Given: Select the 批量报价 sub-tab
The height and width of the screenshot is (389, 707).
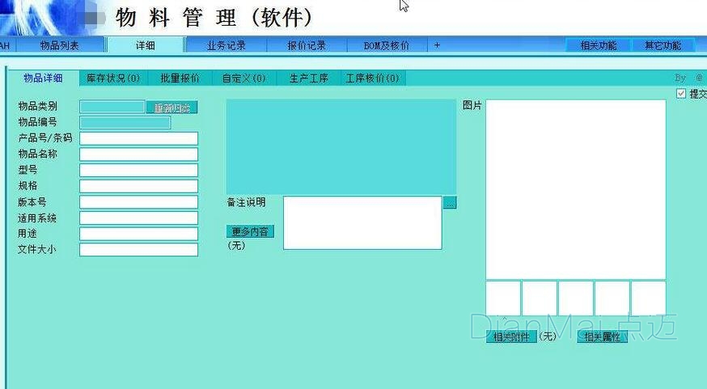Looking at the screenshot, I should click(x=180, y=78).
